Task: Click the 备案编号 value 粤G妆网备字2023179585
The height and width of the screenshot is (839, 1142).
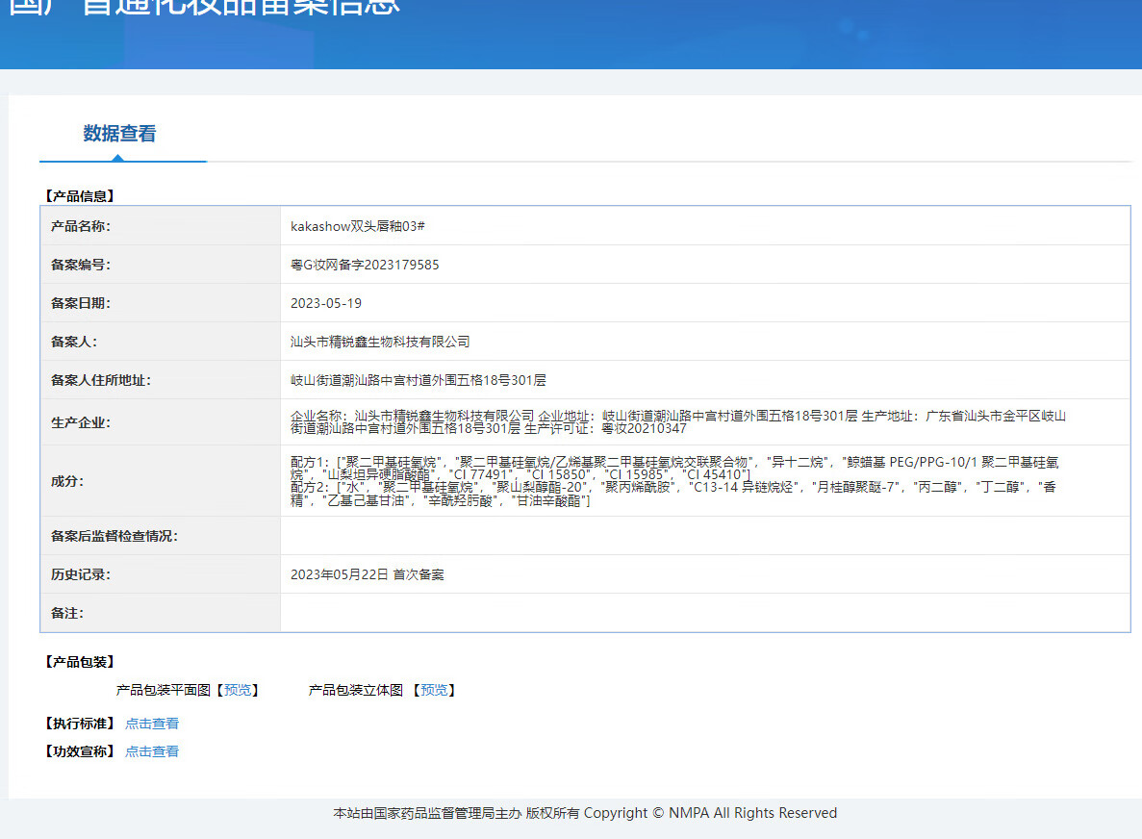Action: click(365, 265)
